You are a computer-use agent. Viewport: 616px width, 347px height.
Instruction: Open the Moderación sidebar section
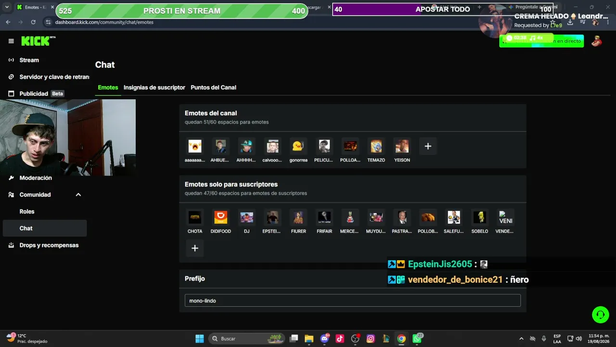point(30,178)
